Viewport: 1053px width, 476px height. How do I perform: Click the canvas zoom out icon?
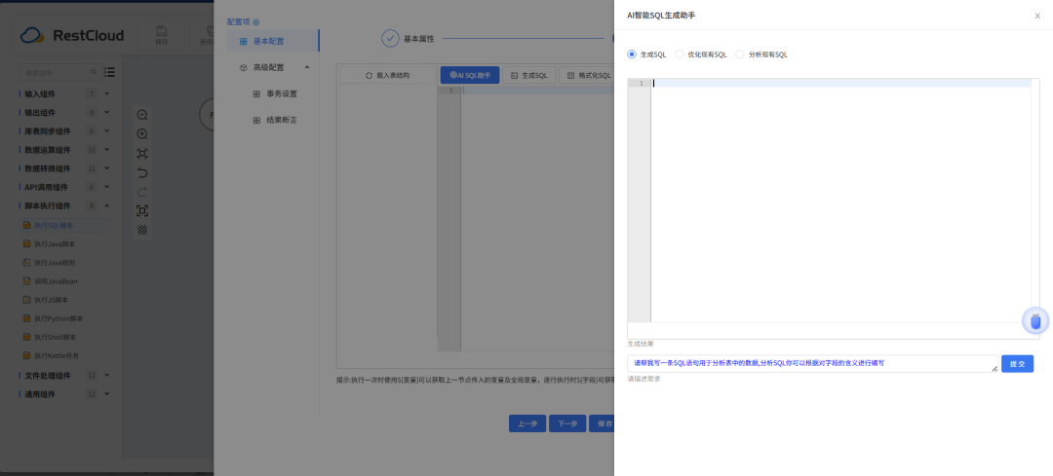click(x=142, y=115)
